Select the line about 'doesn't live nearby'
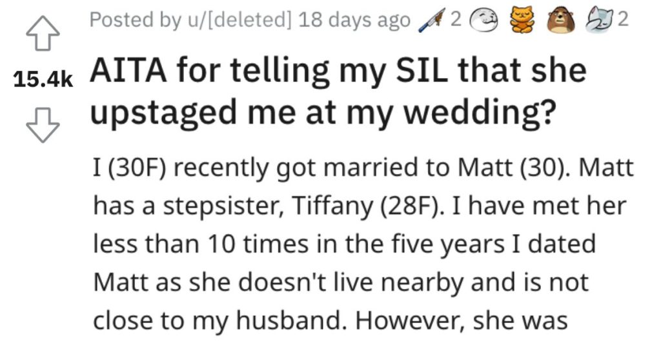The image size is (661, 345). point(341,282)
